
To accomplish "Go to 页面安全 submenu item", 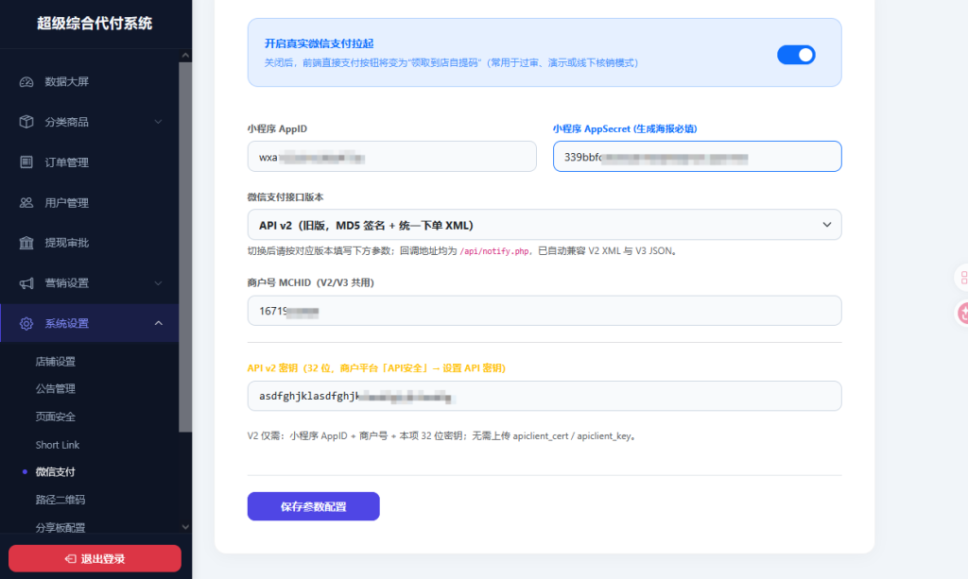I will [x=56, y=417].
